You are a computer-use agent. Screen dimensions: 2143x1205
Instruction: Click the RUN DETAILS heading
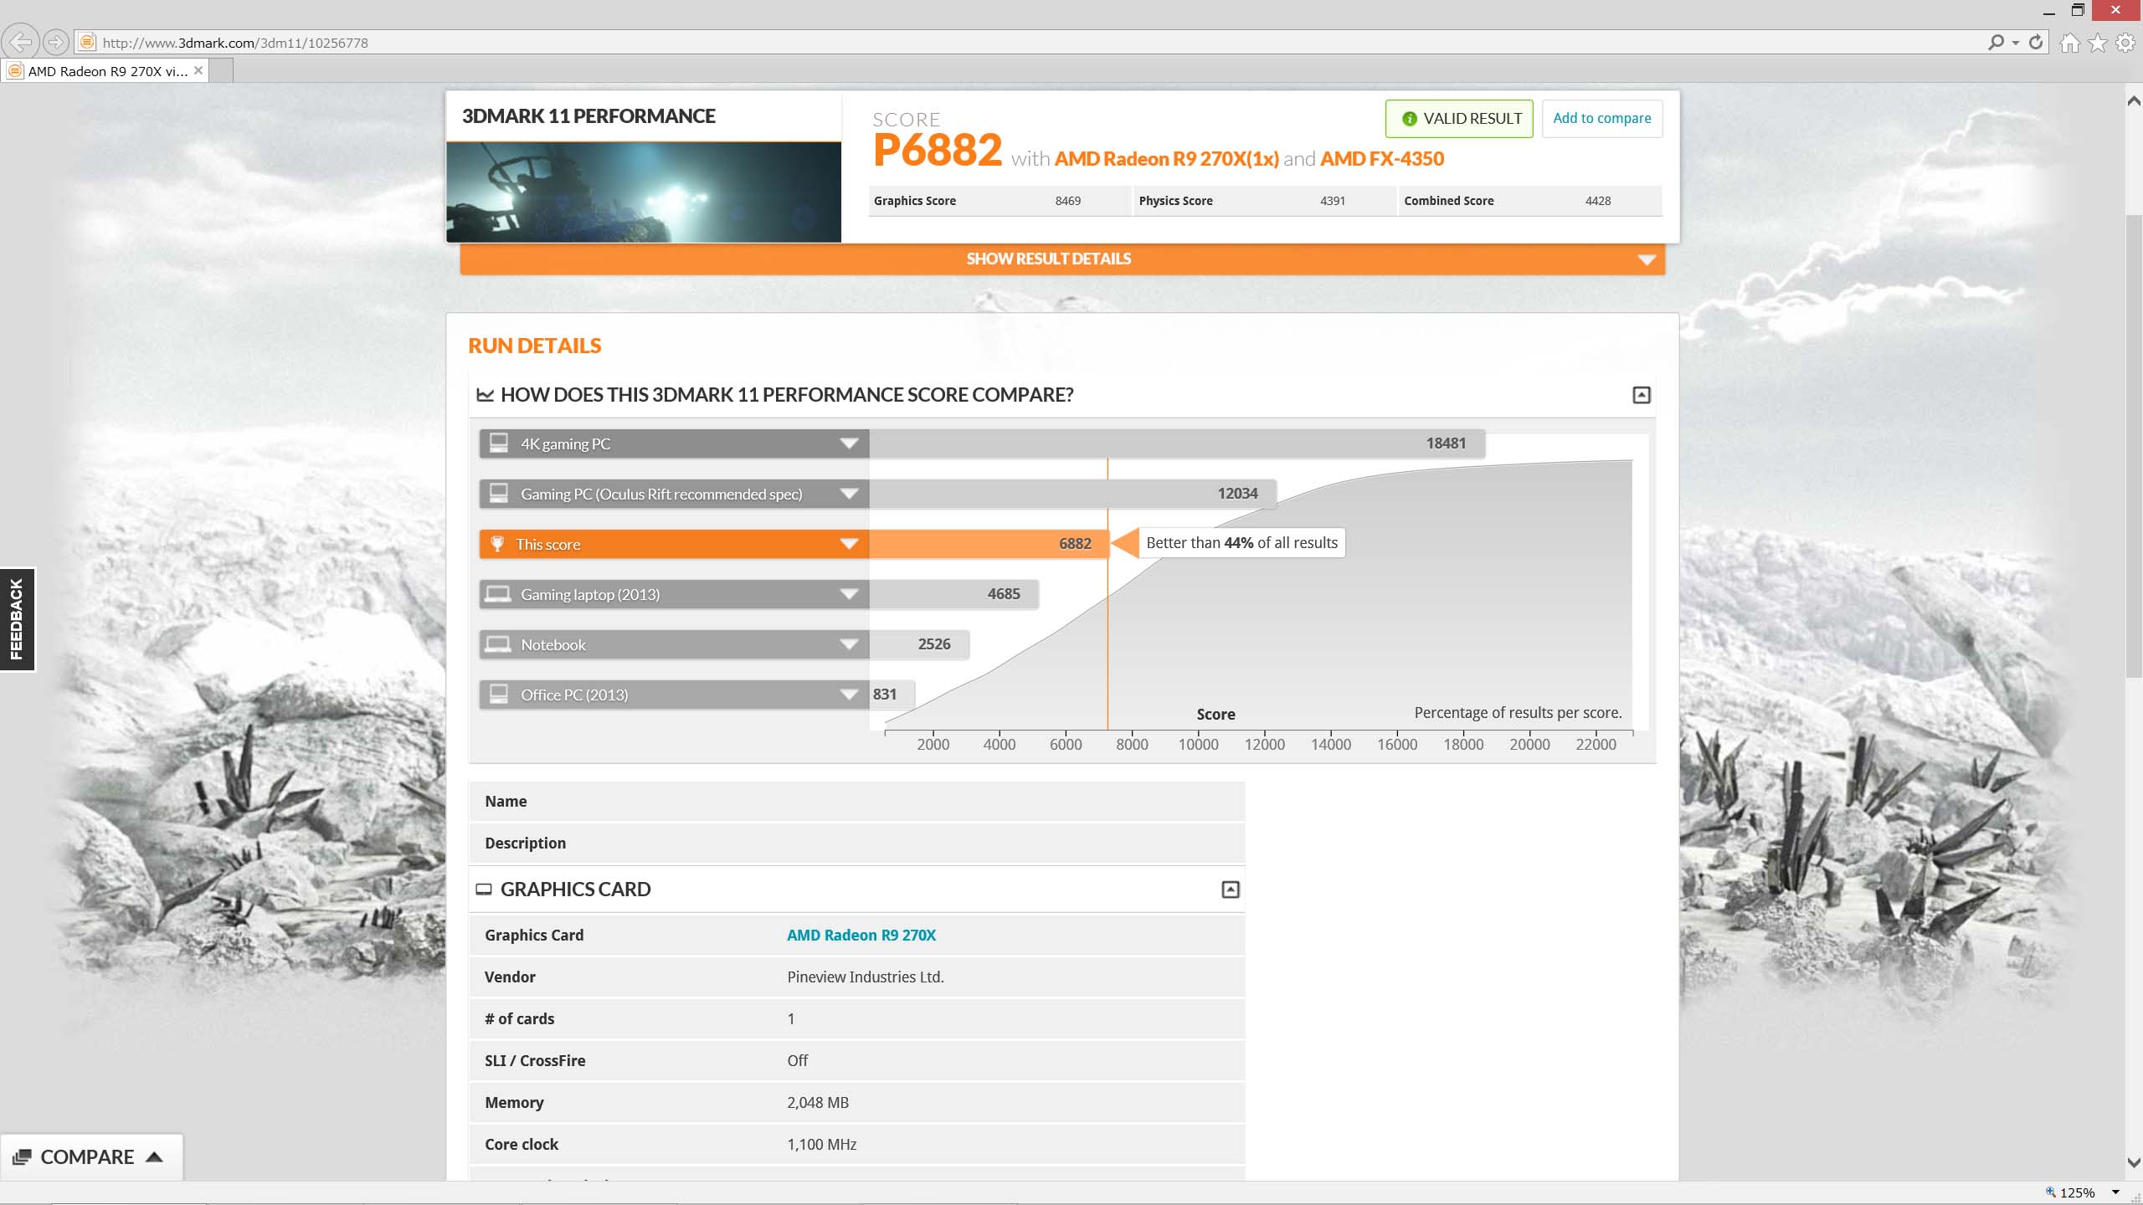pyautogui.click(x=534, y=346)
